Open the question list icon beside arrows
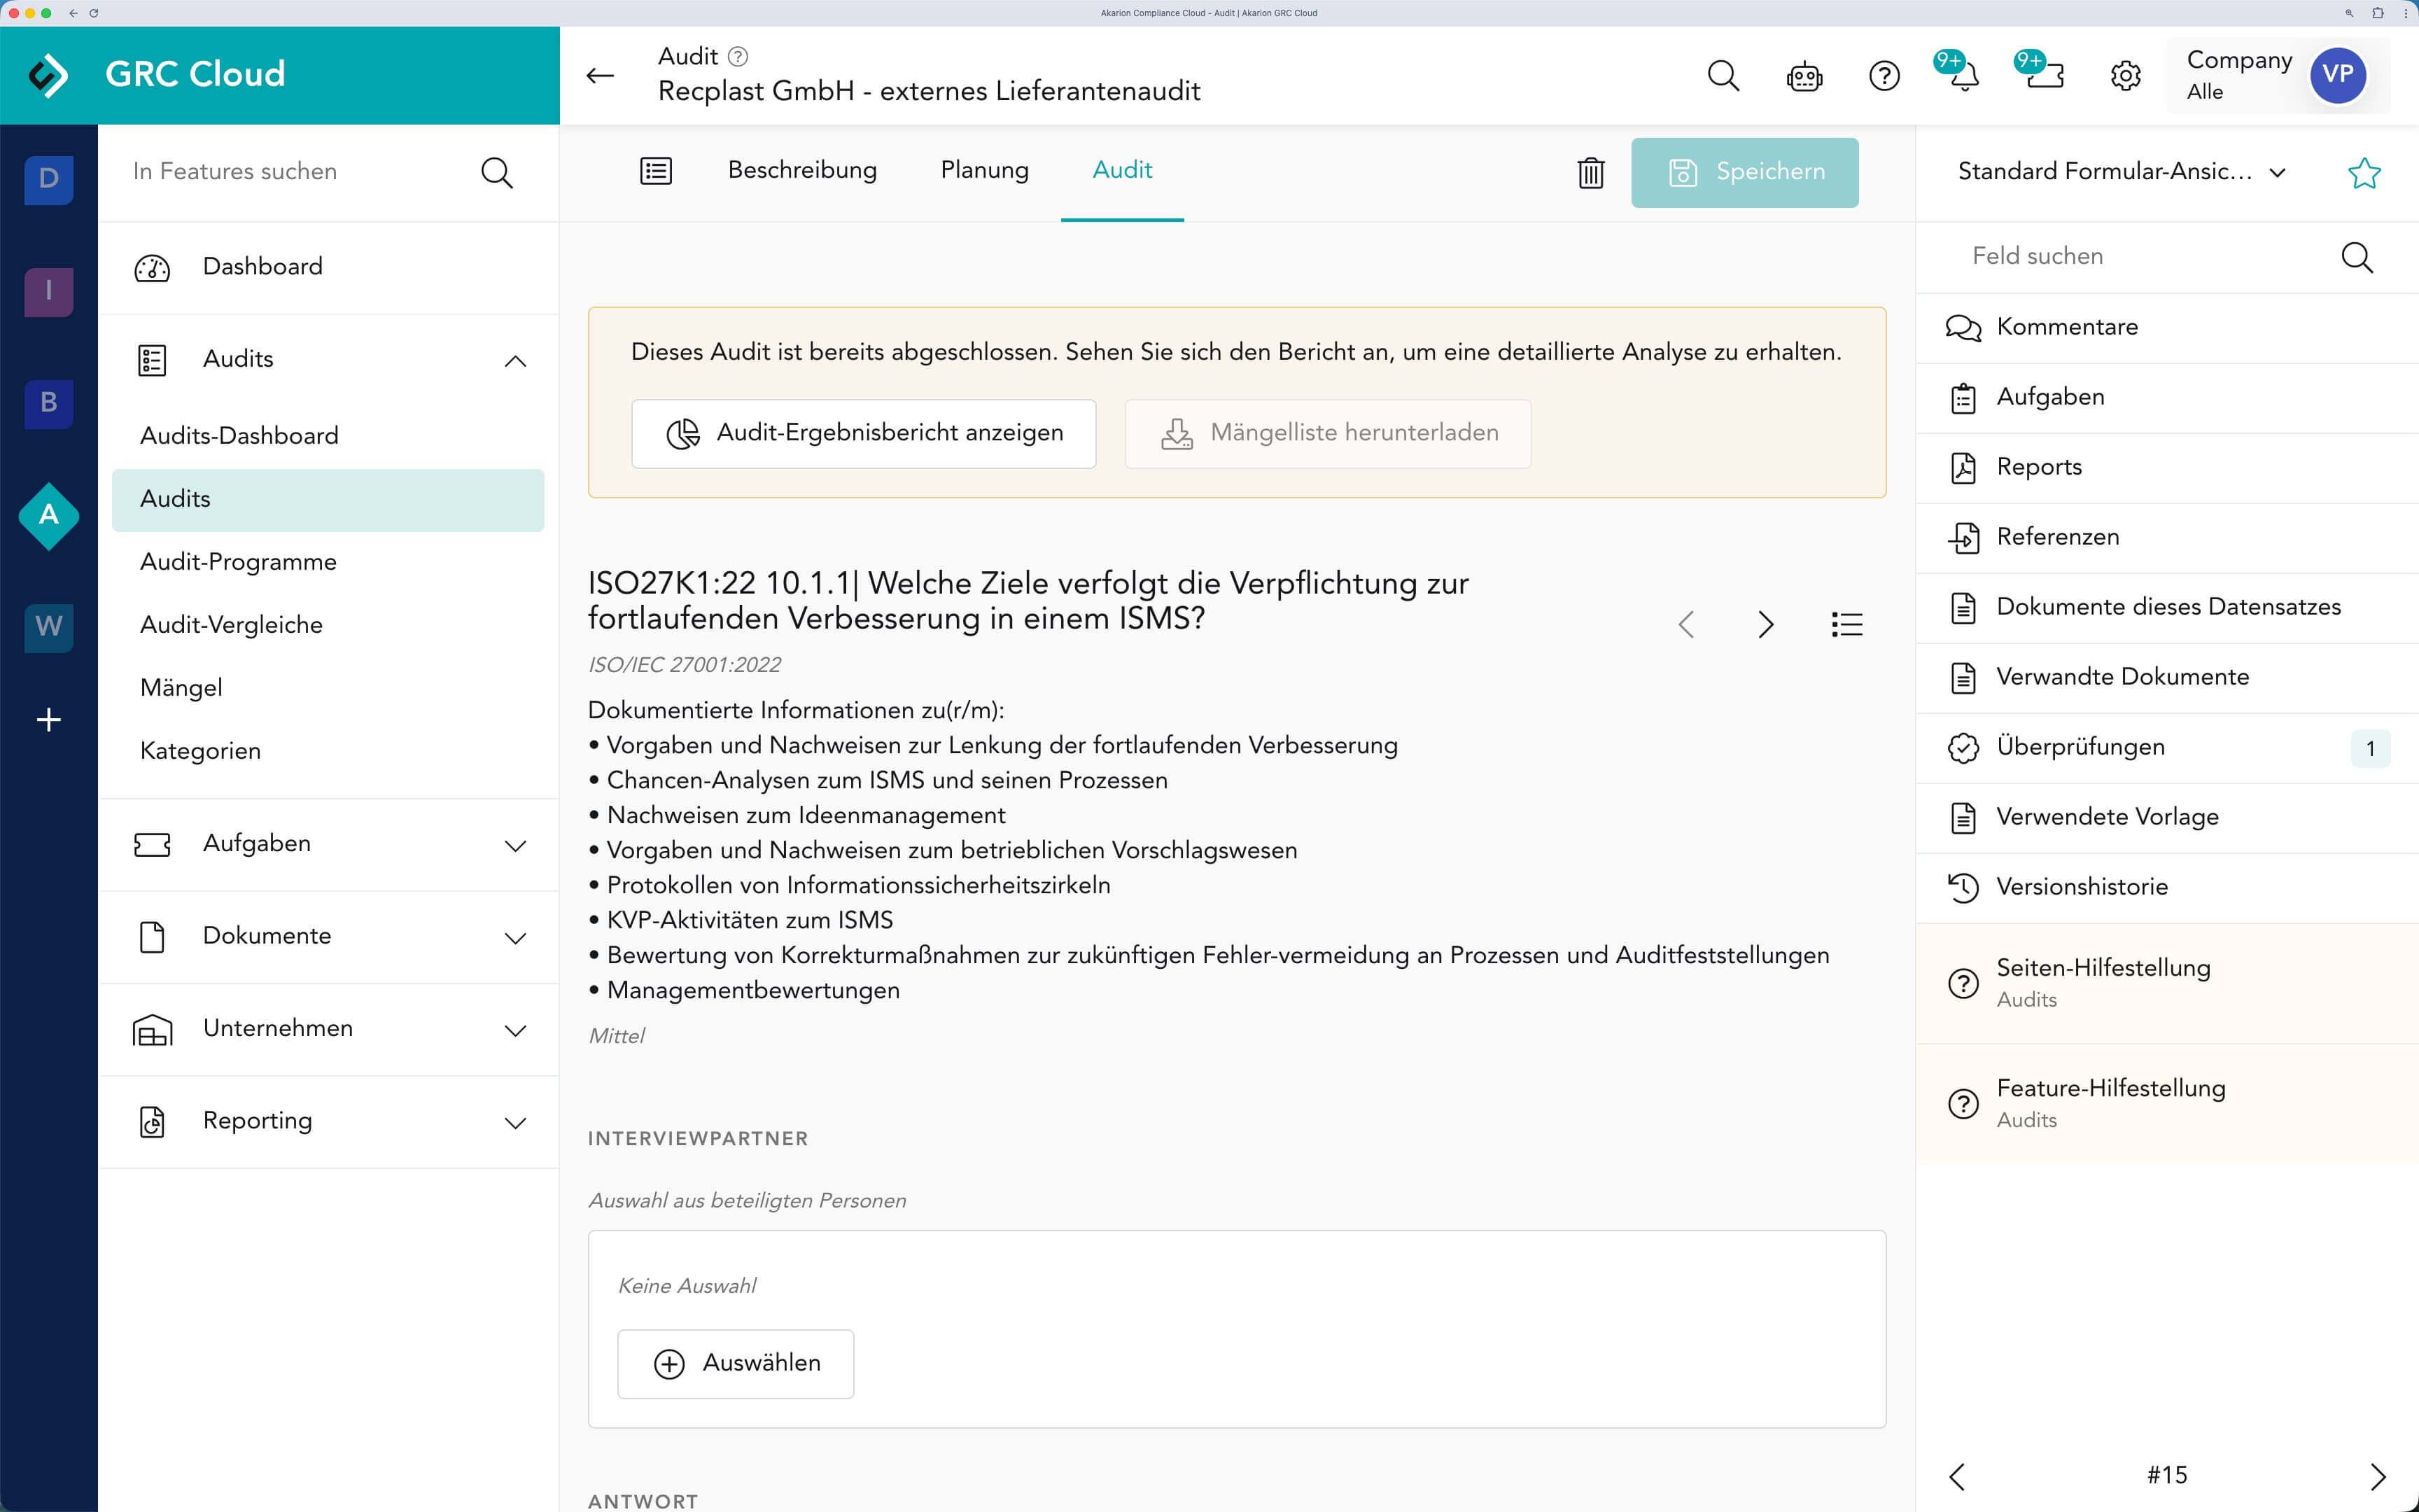2419x1512 pixels. click(x=1846, y=625)
